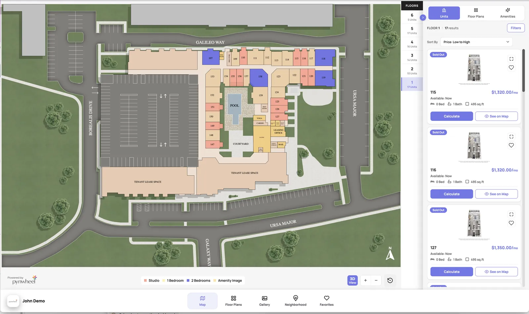This screenshot has width=529, height=314.
Task: Switch to 3D View
Action: [x=352, y=280]
